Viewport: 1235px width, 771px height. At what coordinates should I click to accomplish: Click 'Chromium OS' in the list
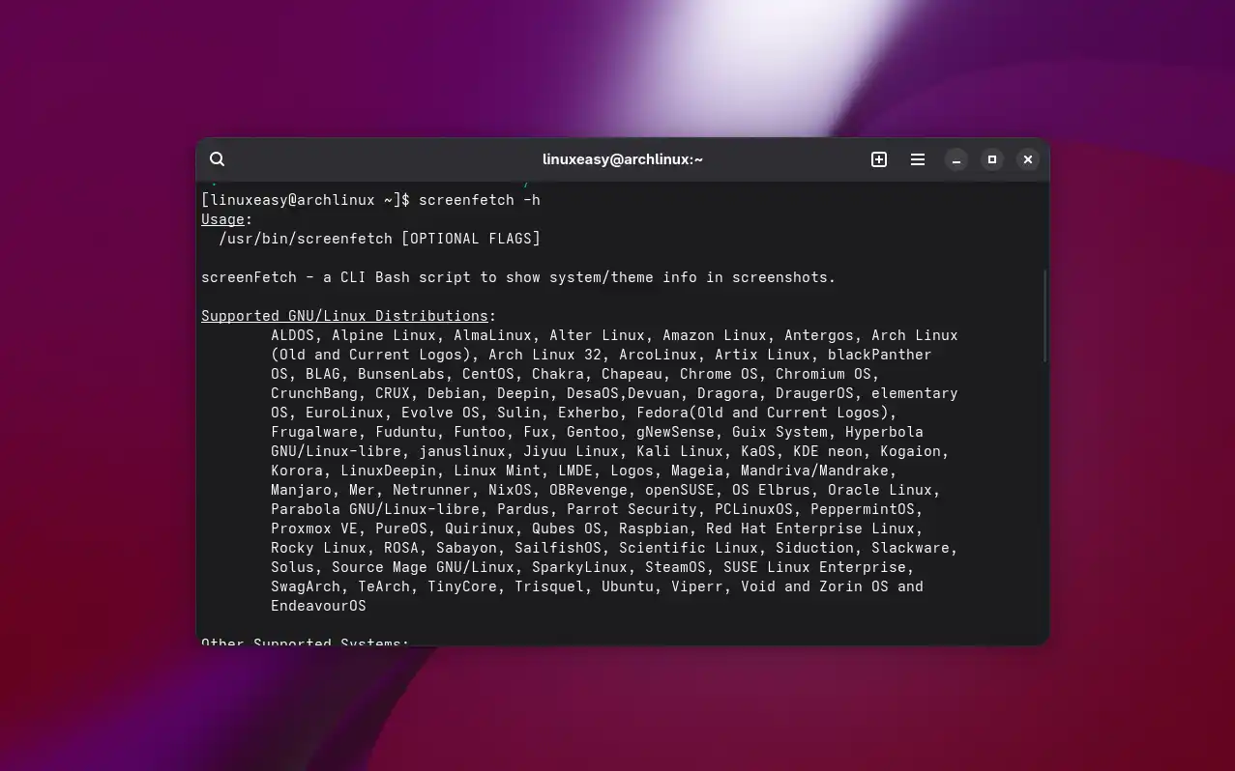(823, 374)
